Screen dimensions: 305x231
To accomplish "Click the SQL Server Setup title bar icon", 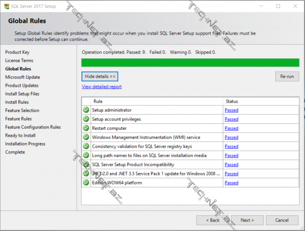I will 7,6.
